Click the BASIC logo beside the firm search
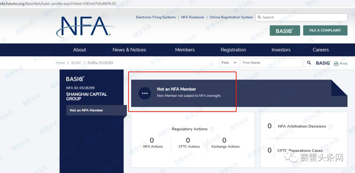The image size is (355, 173). pyautogui.click(x=323, y=63)
